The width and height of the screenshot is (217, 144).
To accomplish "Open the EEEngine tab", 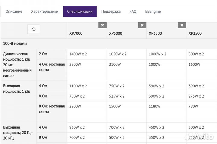I will pos(153,11).
